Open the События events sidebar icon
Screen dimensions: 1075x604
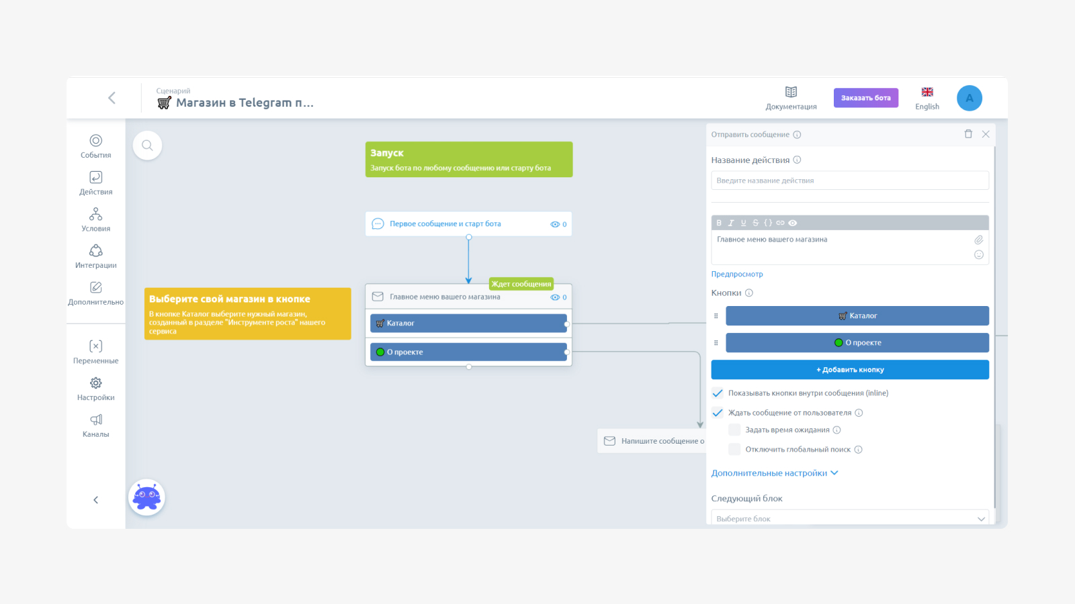click(x=96, y=140)
